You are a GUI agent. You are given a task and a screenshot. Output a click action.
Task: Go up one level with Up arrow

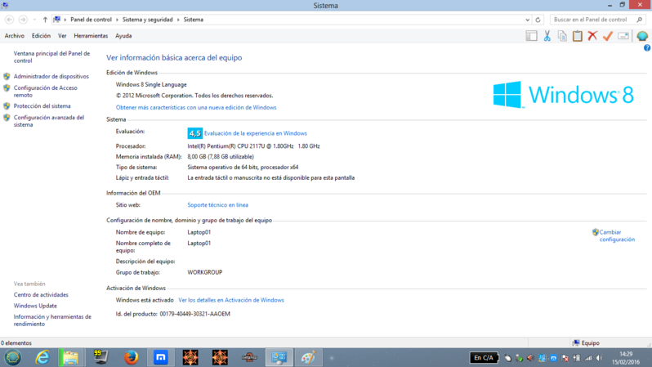[45, 20]
